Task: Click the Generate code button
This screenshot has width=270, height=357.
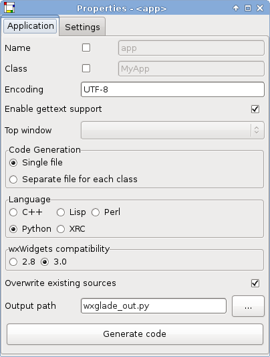Action: tap(135, 334)
